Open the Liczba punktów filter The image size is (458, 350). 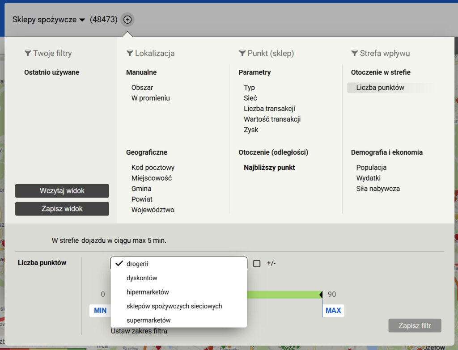click(380, 88)
